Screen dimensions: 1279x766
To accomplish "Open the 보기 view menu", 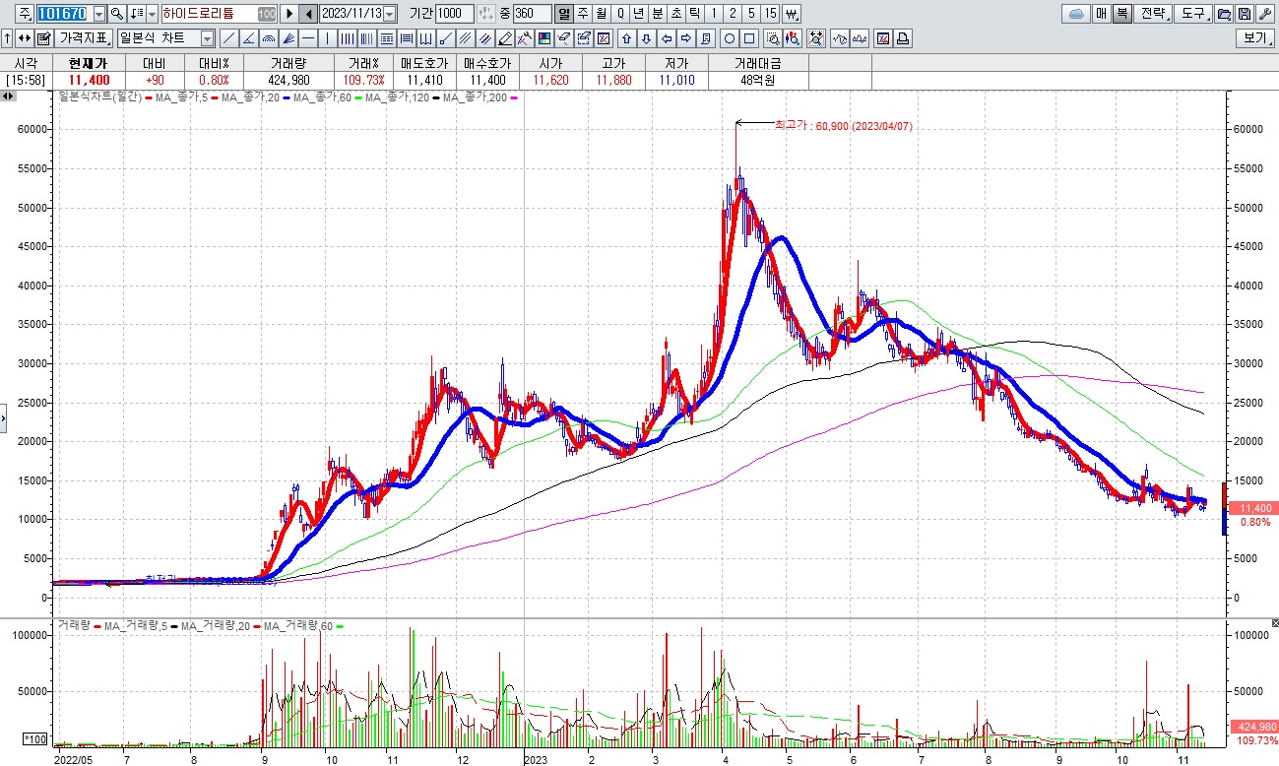I will 1255,38.
